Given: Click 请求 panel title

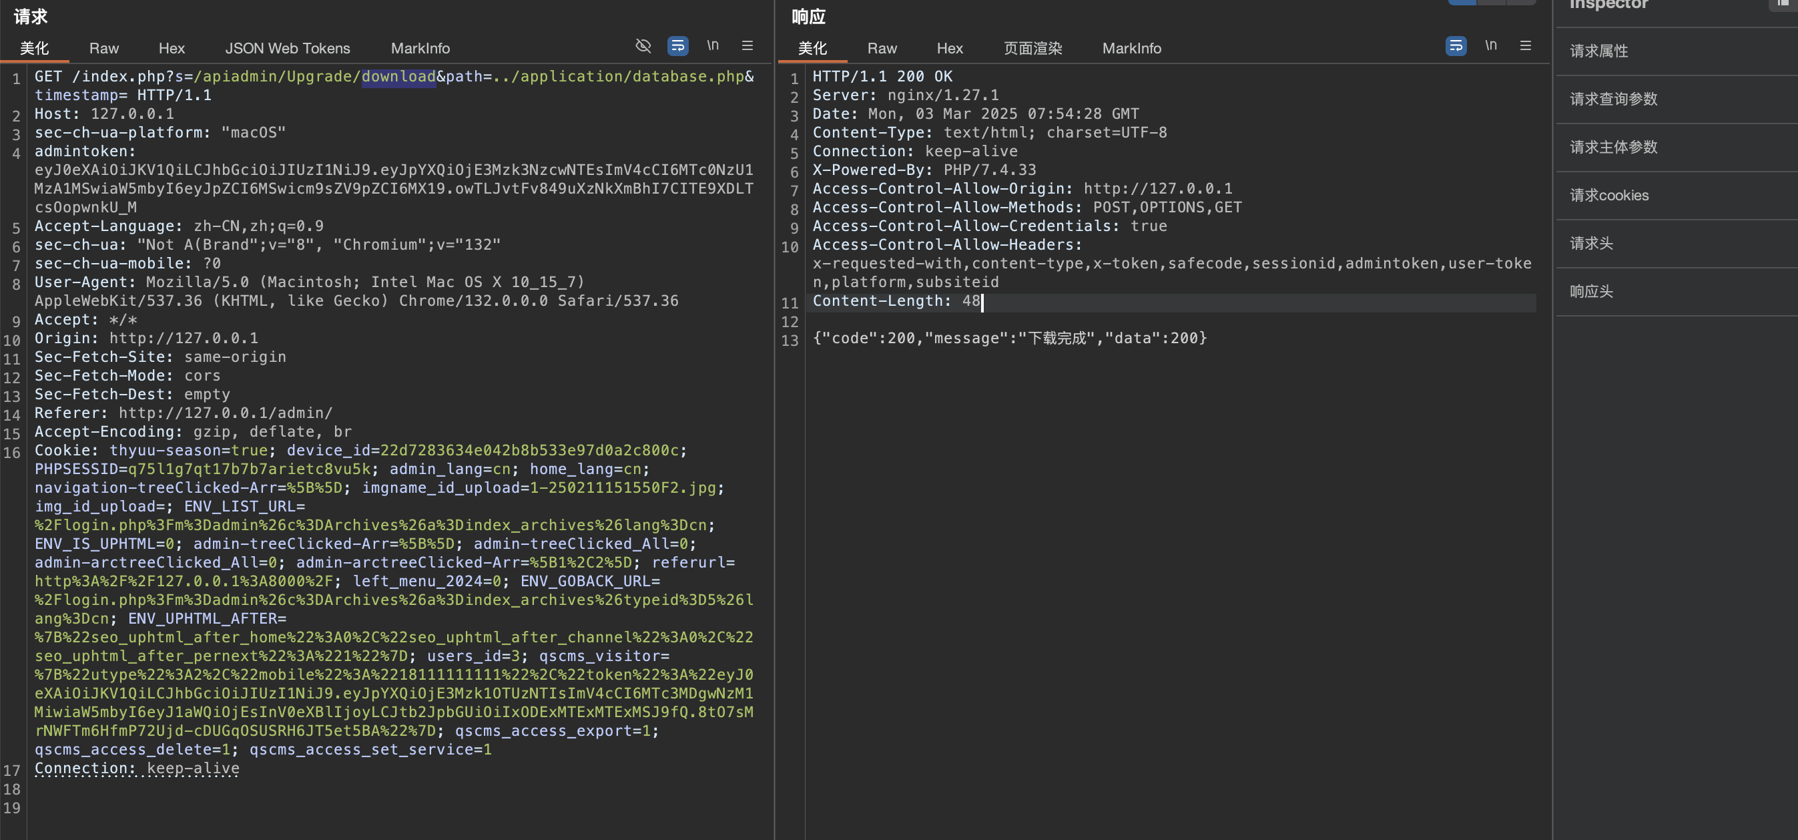Looking at the screenshot, I should coord(31,17).
